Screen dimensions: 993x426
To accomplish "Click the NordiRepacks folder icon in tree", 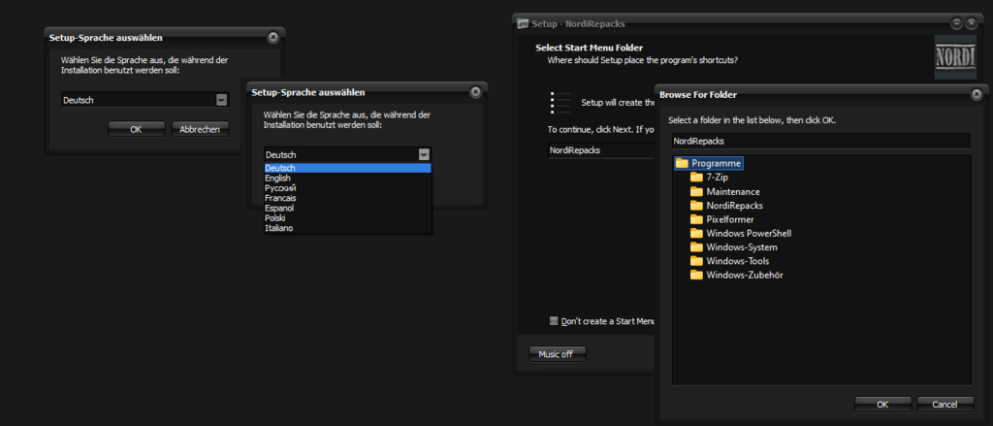I will click(696, 206).
